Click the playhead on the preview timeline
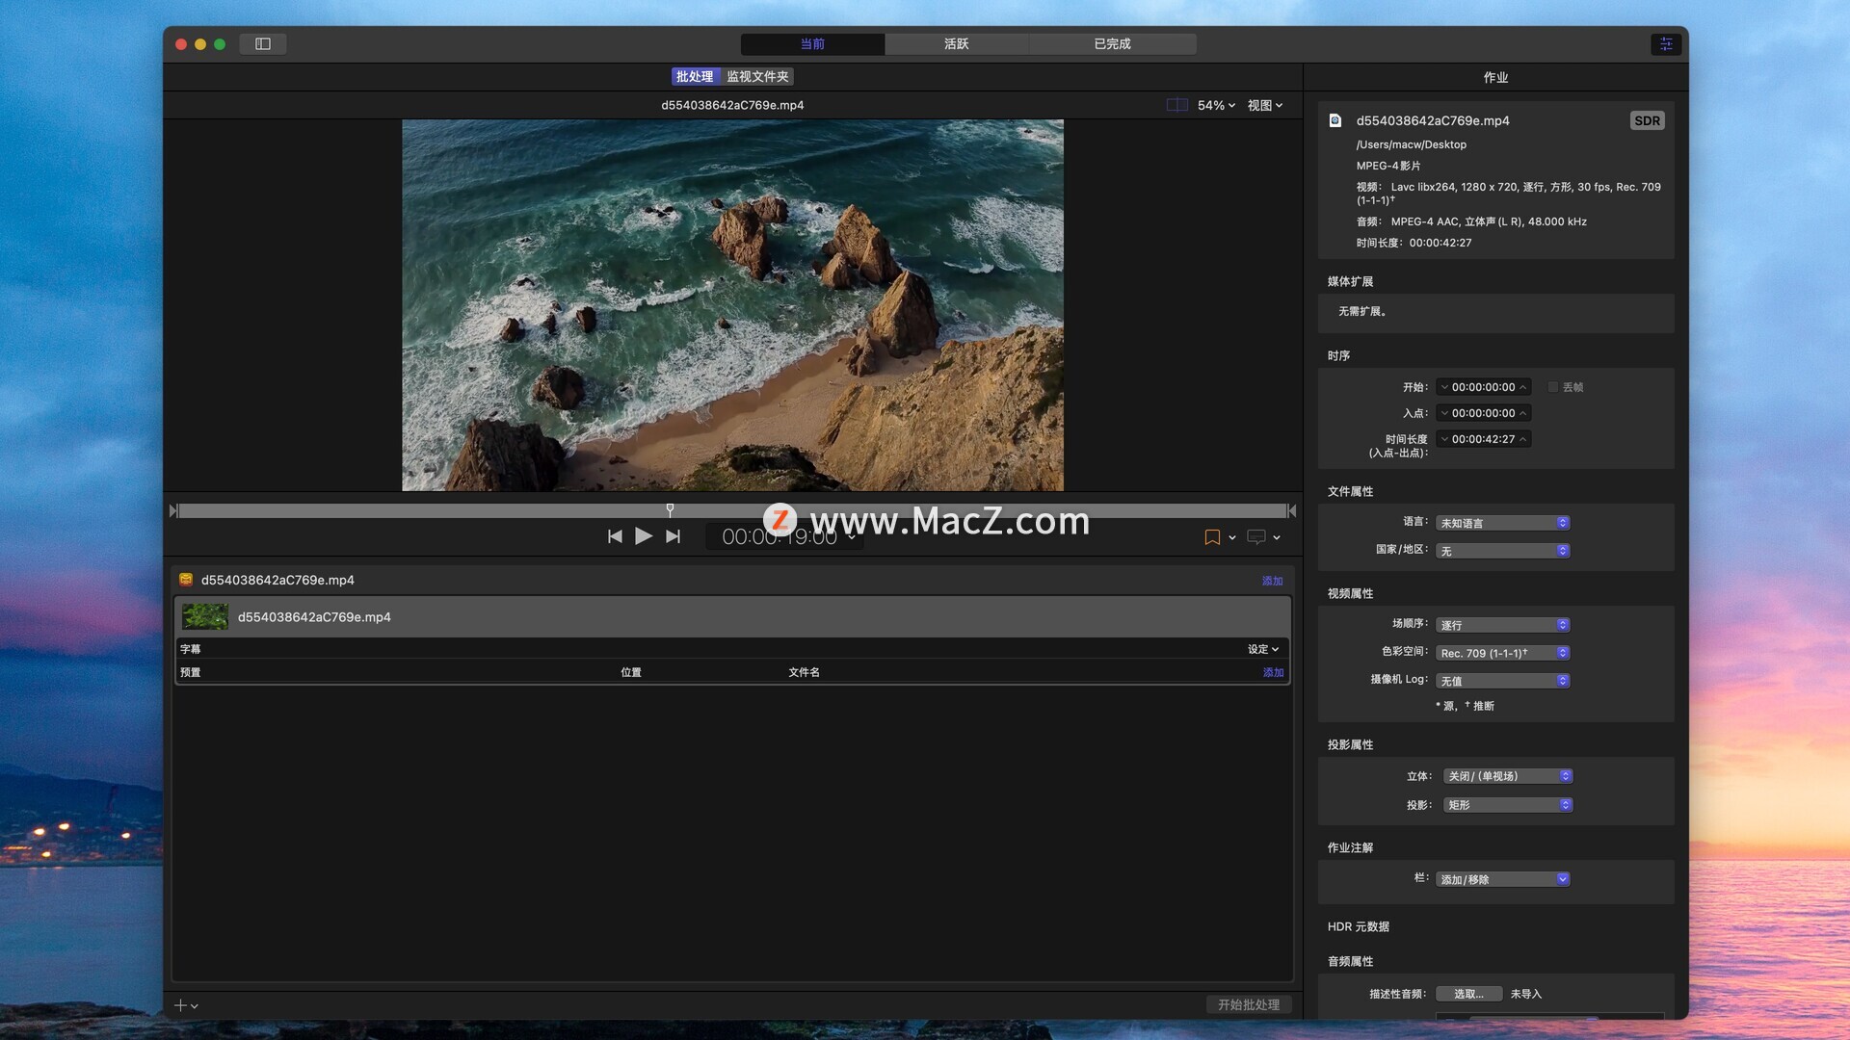The image size is (1850, 1040). coord(670,509)
